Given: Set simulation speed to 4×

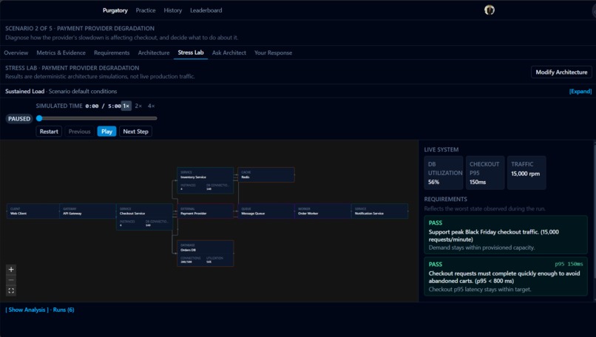Looking at the screenshot, I should [152, 106].
